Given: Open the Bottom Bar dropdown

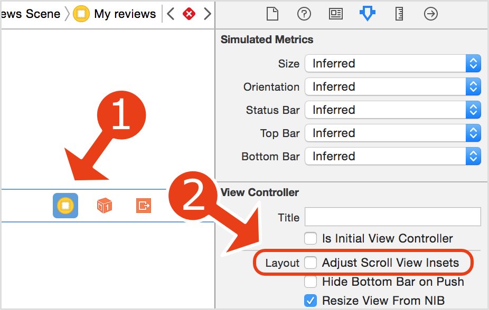Looking at the screenshot, I should (x=393, y=156).
